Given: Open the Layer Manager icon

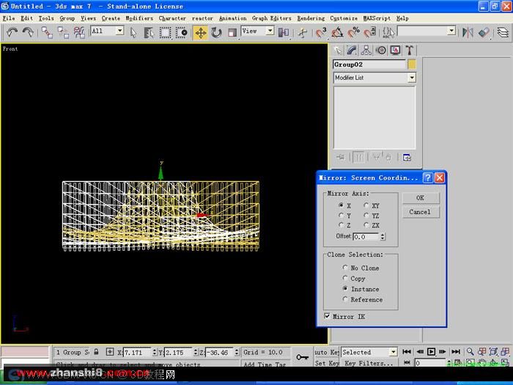Looking at the screenshot, I should [x=503, y=32].
